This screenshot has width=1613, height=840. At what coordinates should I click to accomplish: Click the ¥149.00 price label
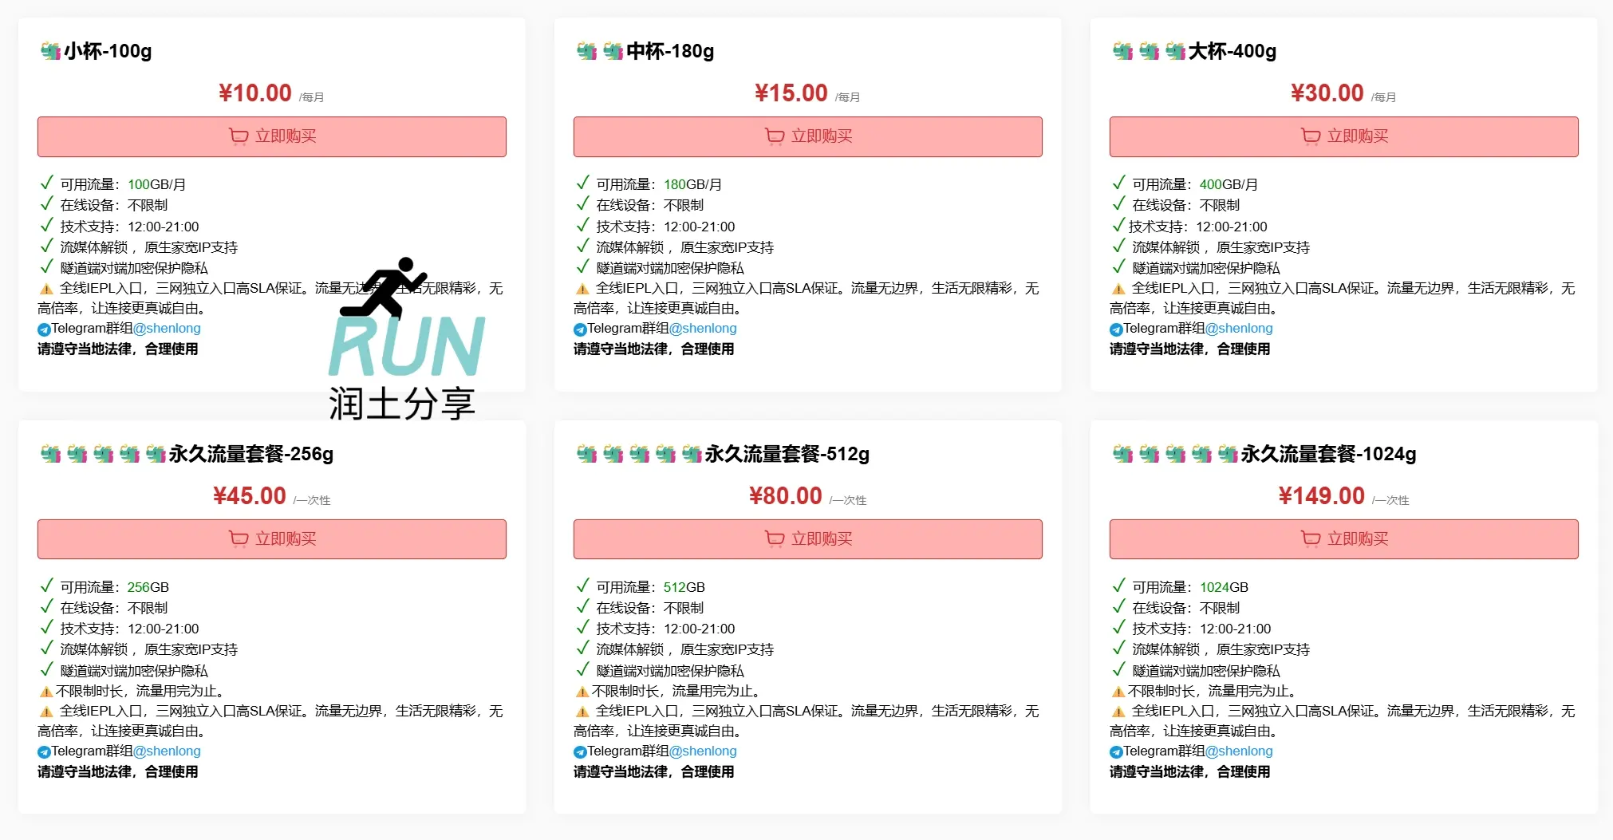(x=1321, y=496)
